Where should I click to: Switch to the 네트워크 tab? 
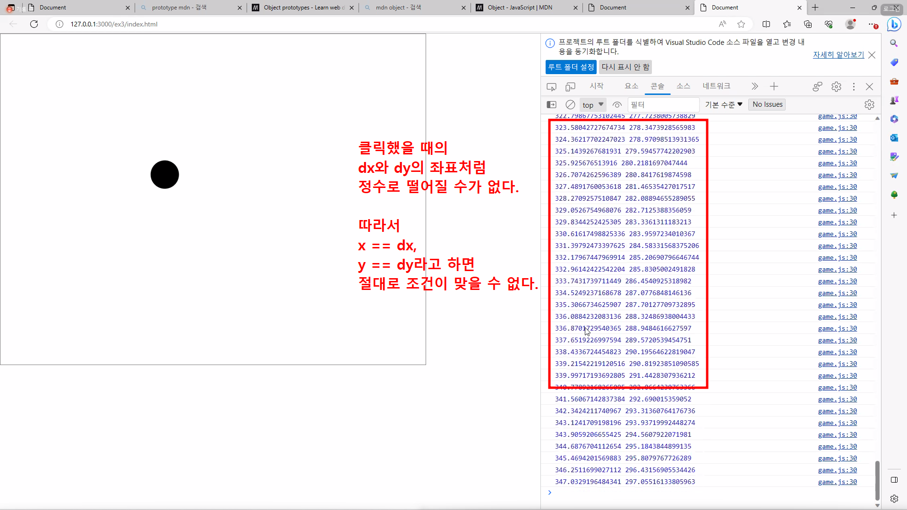tap(716, 86)
